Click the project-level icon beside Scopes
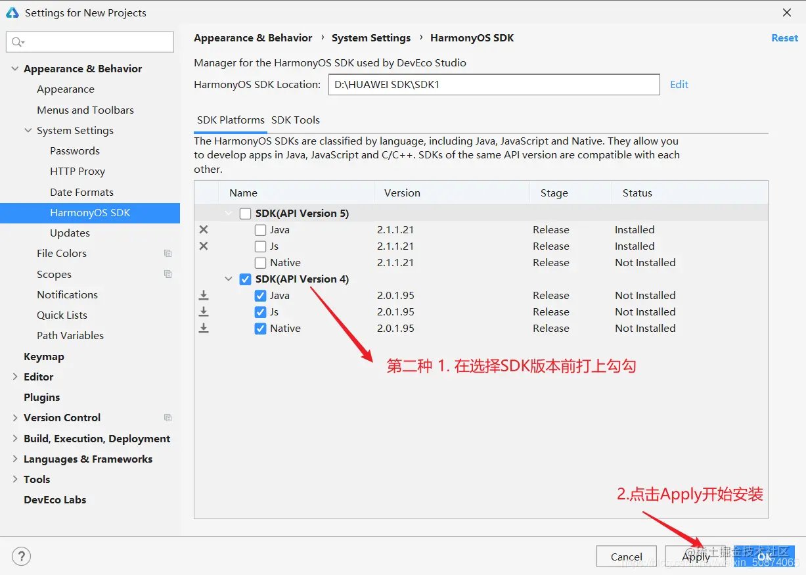 pos(168,274)
